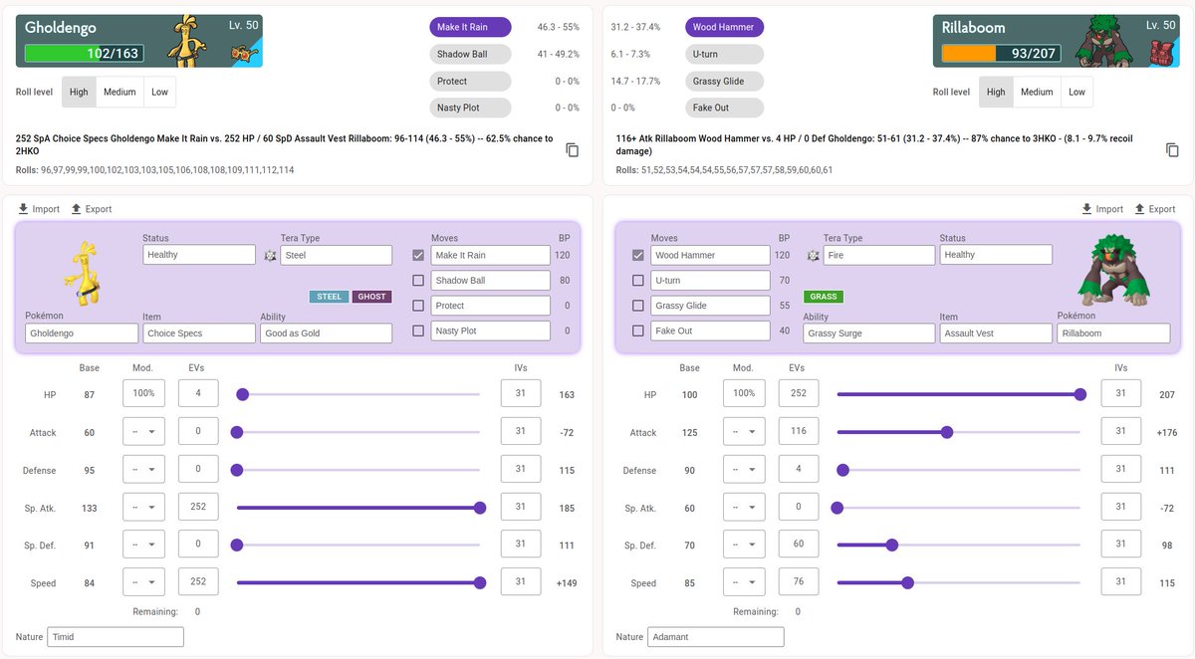Click Rillaboom Tera Type icon
1195x659 pixels.
pyautogui.click(x=813, y=256)
